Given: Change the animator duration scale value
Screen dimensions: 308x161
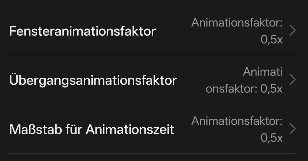Looking at the screenshot, I should click(x=237, y=129).
